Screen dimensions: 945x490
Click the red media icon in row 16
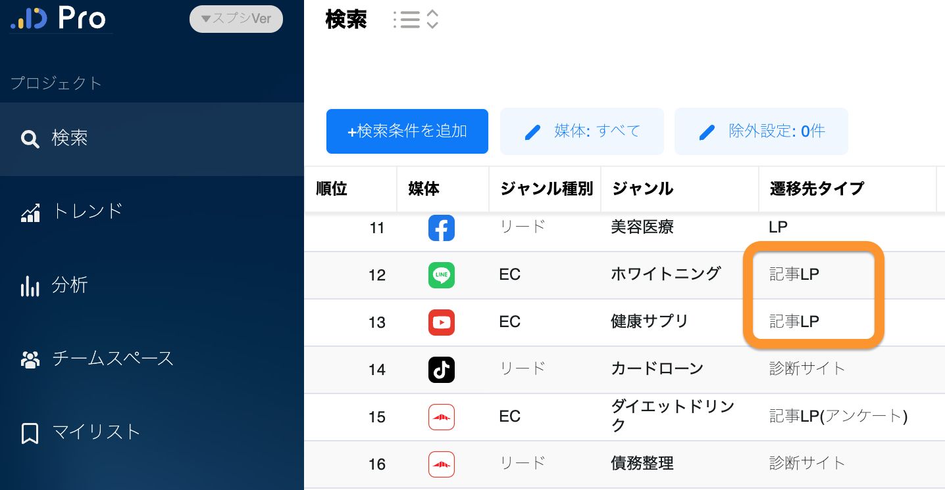(x=442, y=464)
